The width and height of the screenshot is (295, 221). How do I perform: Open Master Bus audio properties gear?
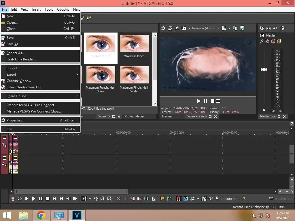pyautogui.click(x=262, y=28)
